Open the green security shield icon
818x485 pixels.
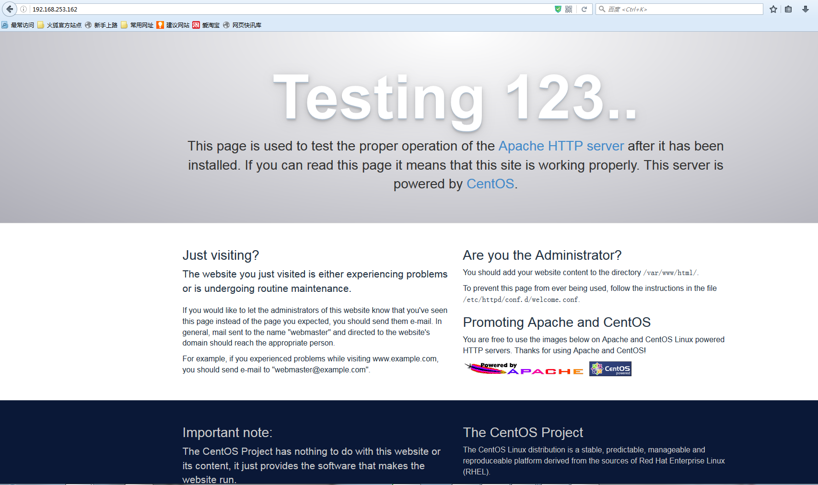[558, 9]
